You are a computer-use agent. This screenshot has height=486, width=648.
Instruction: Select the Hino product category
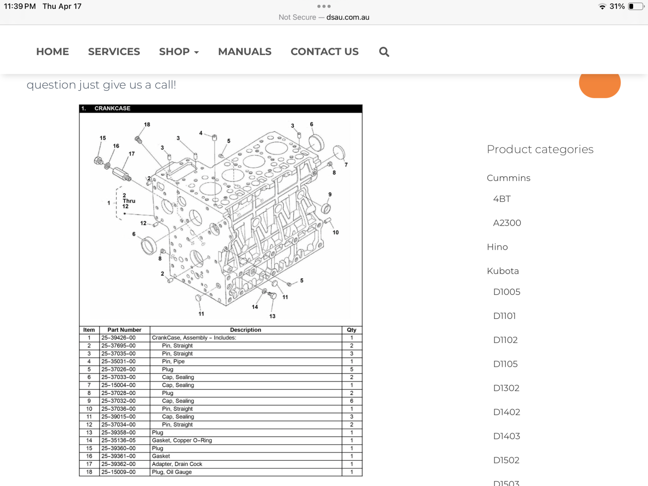pos(497,247)
